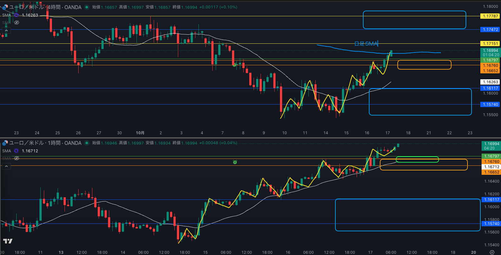Select the blue 1.17472 price level label
501x255 pixels.
click(x=490, y=30)
